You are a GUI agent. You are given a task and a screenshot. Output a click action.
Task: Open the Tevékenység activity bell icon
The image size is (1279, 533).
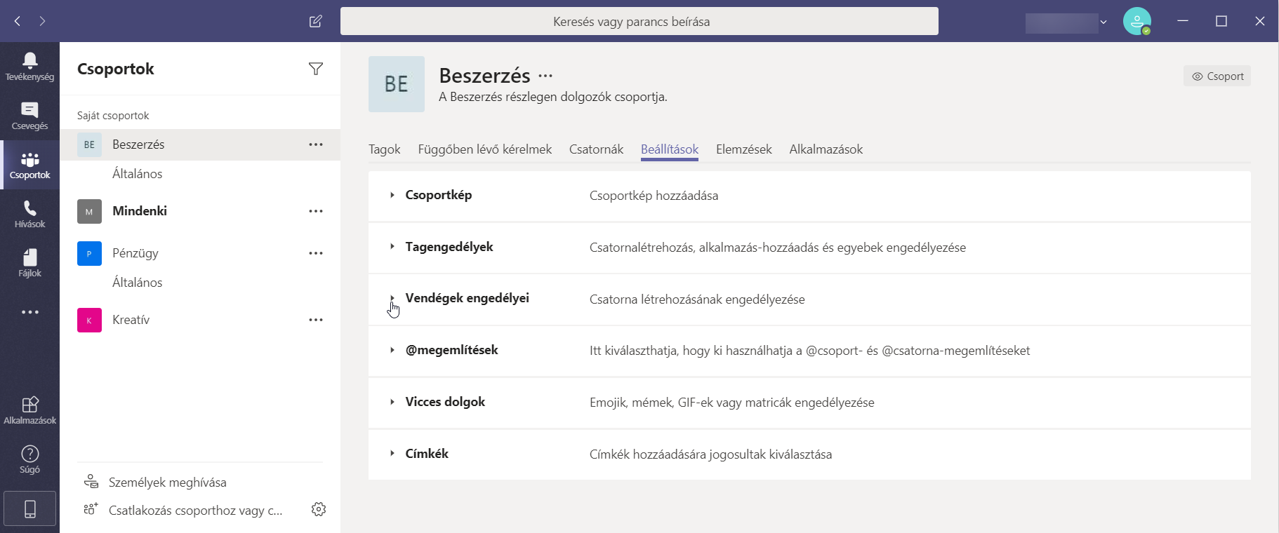[29, 66]
